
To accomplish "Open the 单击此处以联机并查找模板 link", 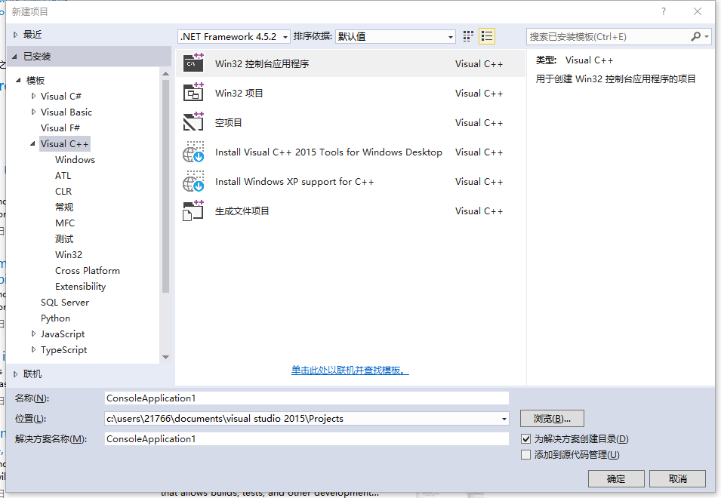I will click(x=350, y=370).
